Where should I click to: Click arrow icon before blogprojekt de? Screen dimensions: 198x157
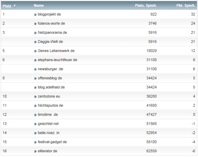click(x=35, y=15)
